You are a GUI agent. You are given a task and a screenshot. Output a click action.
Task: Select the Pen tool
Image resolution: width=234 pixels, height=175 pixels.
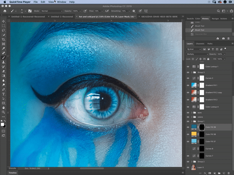pyautogui.click(x=4, y=90)
